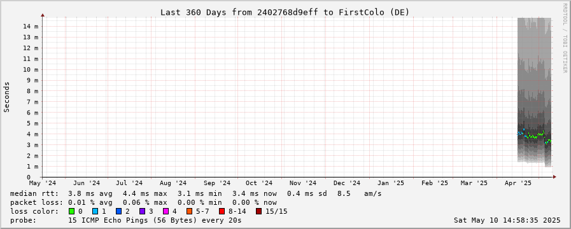Image resolution: width=571 pixels, height=229 pixels.
Task: Click the green loss color 0 swatch
Action: pos(71,211)
